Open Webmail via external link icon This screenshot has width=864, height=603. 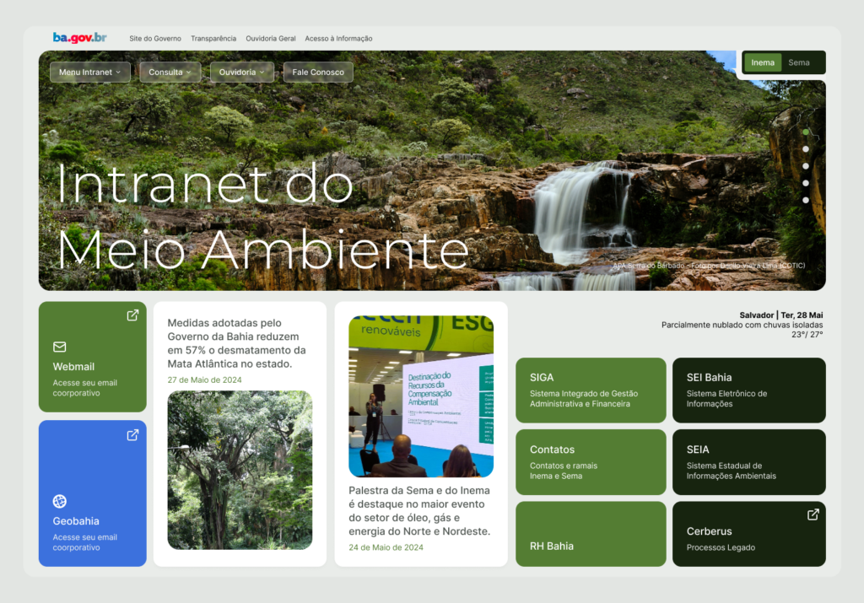pos(132,315)
